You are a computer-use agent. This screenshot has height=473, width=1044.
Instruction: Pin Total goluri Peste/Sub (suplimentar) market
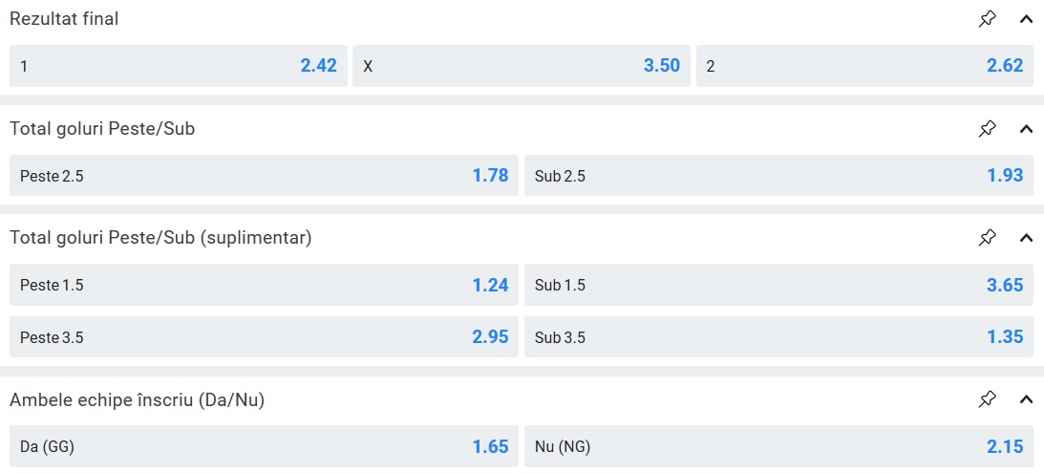(x=987, y=238)
